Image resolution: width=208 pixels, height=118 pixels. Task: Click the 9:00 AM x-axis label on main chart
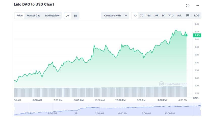coord(79,100)
